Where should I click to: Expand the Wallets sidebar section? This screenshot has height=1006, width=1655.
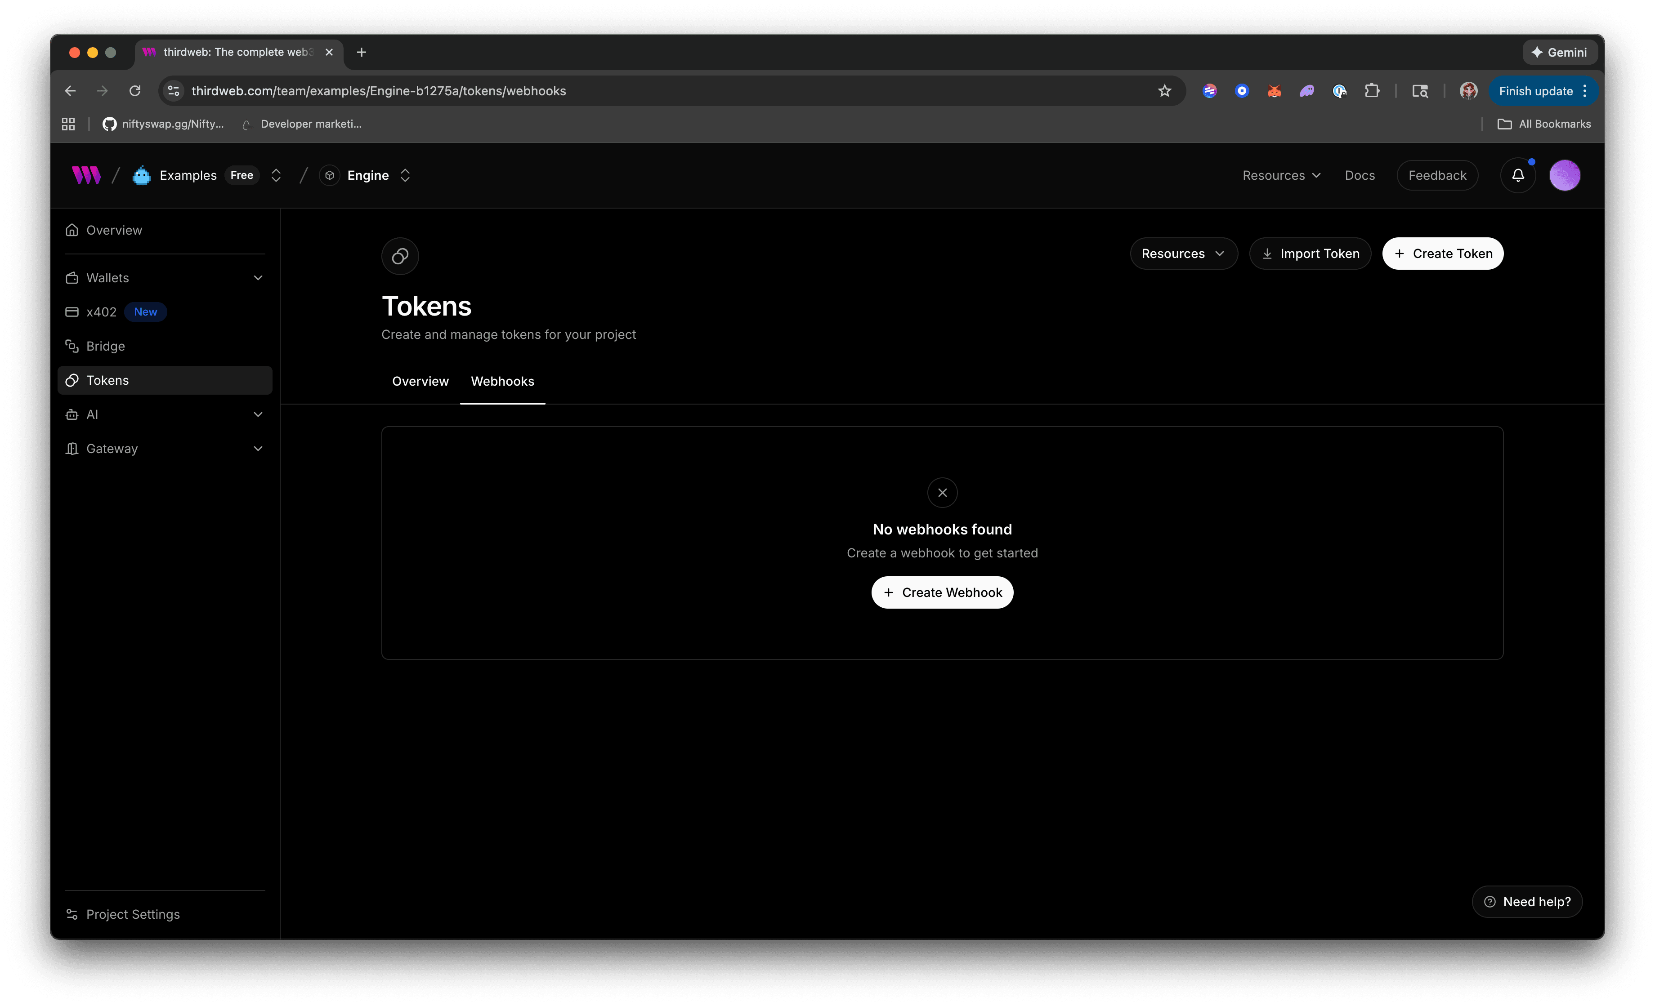point(258,277)
